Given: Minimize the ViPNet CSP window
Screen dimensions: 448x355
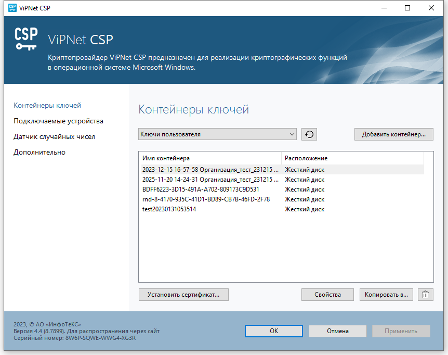Looking at the screenshot, I should click(x=384, y=8).
